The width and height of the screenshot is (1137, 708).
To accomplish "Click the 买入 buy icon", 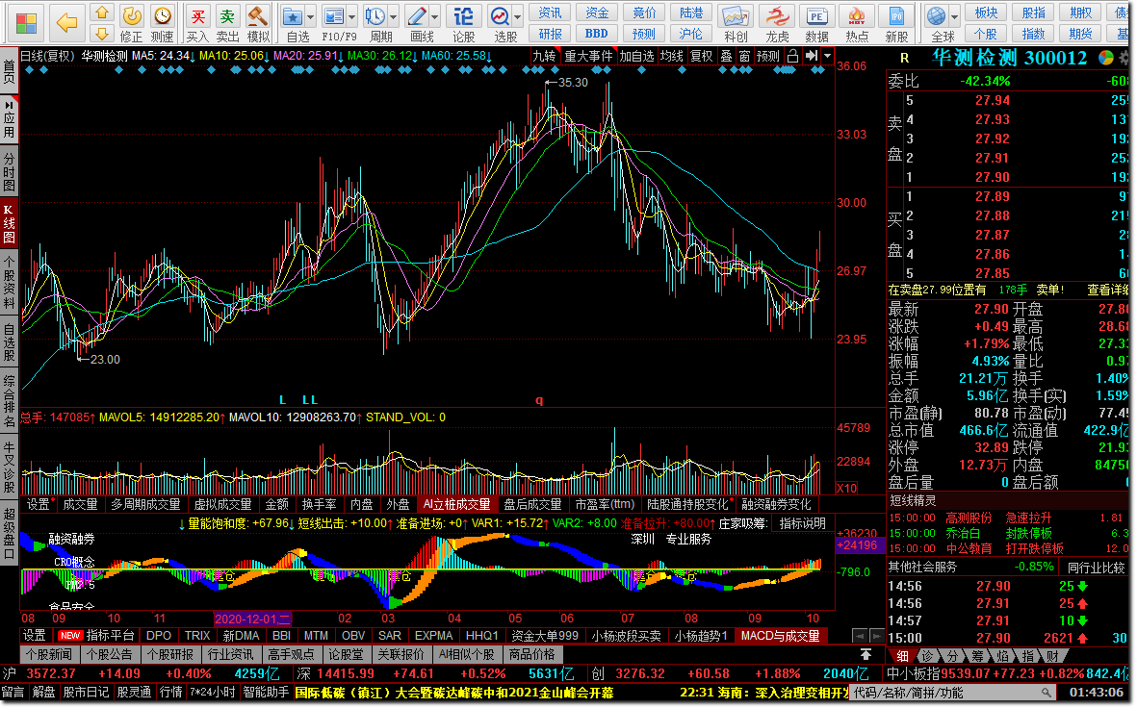I will pos(197,16).
